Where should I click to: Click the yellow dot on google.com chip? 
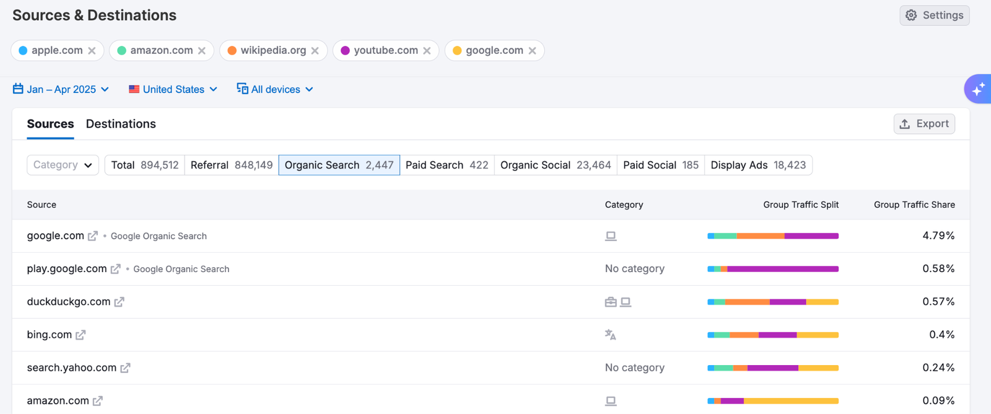[457, 51]
